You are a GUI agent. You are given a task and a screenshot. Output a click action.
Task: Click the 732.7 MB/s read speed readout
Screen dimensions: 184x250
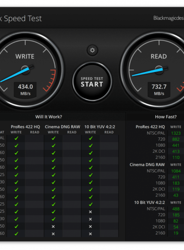pyautogui.click(x=159, y=90)
